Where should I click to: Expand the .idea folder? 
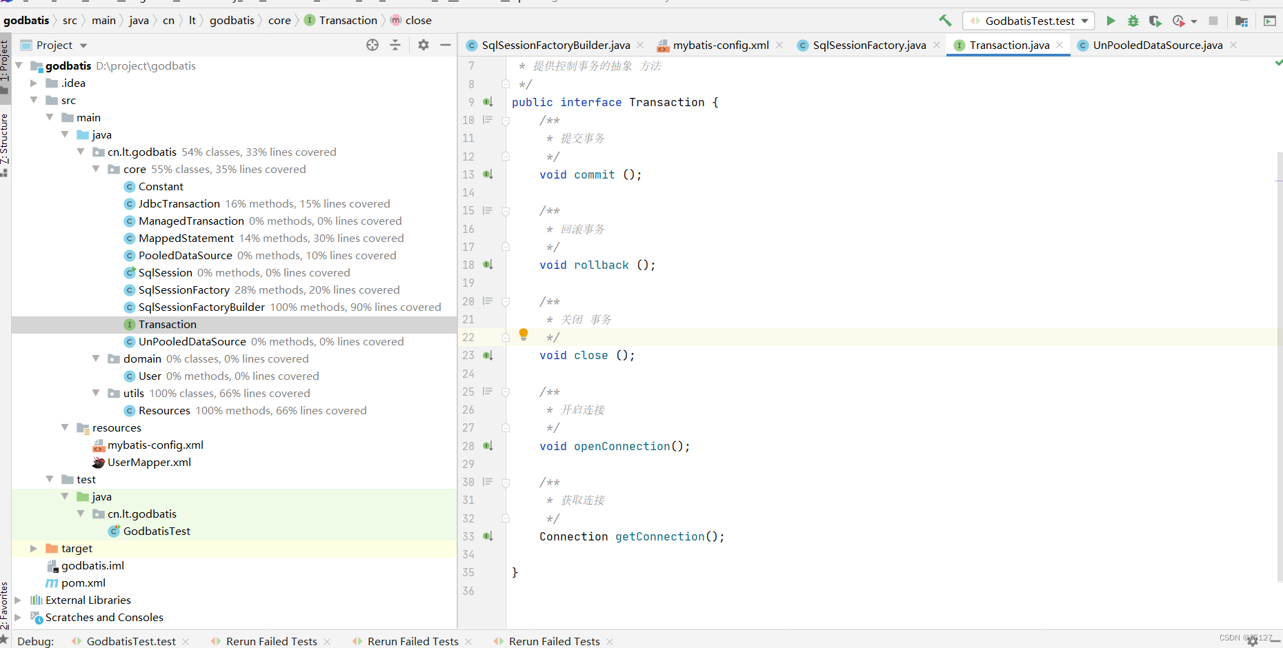pyautogui.click(x=33, y=83)
